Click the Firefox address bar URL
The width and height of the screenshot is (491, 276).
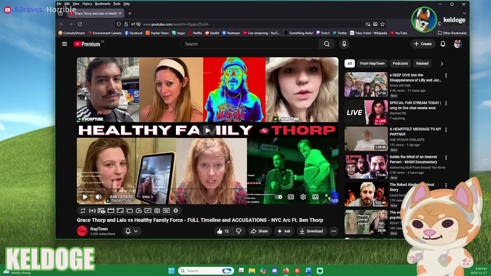click(x=176, y=24)
